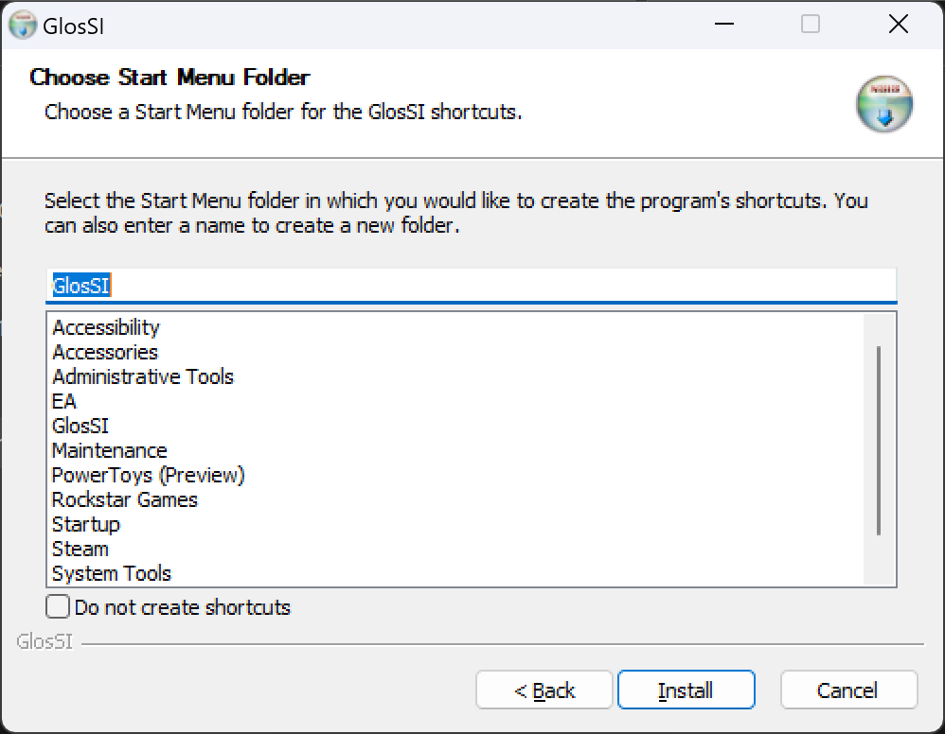Click the Start Menu folder name field
Image resolution: width=945 pixels, height=734 pixels.
click(x=472, y=286)
